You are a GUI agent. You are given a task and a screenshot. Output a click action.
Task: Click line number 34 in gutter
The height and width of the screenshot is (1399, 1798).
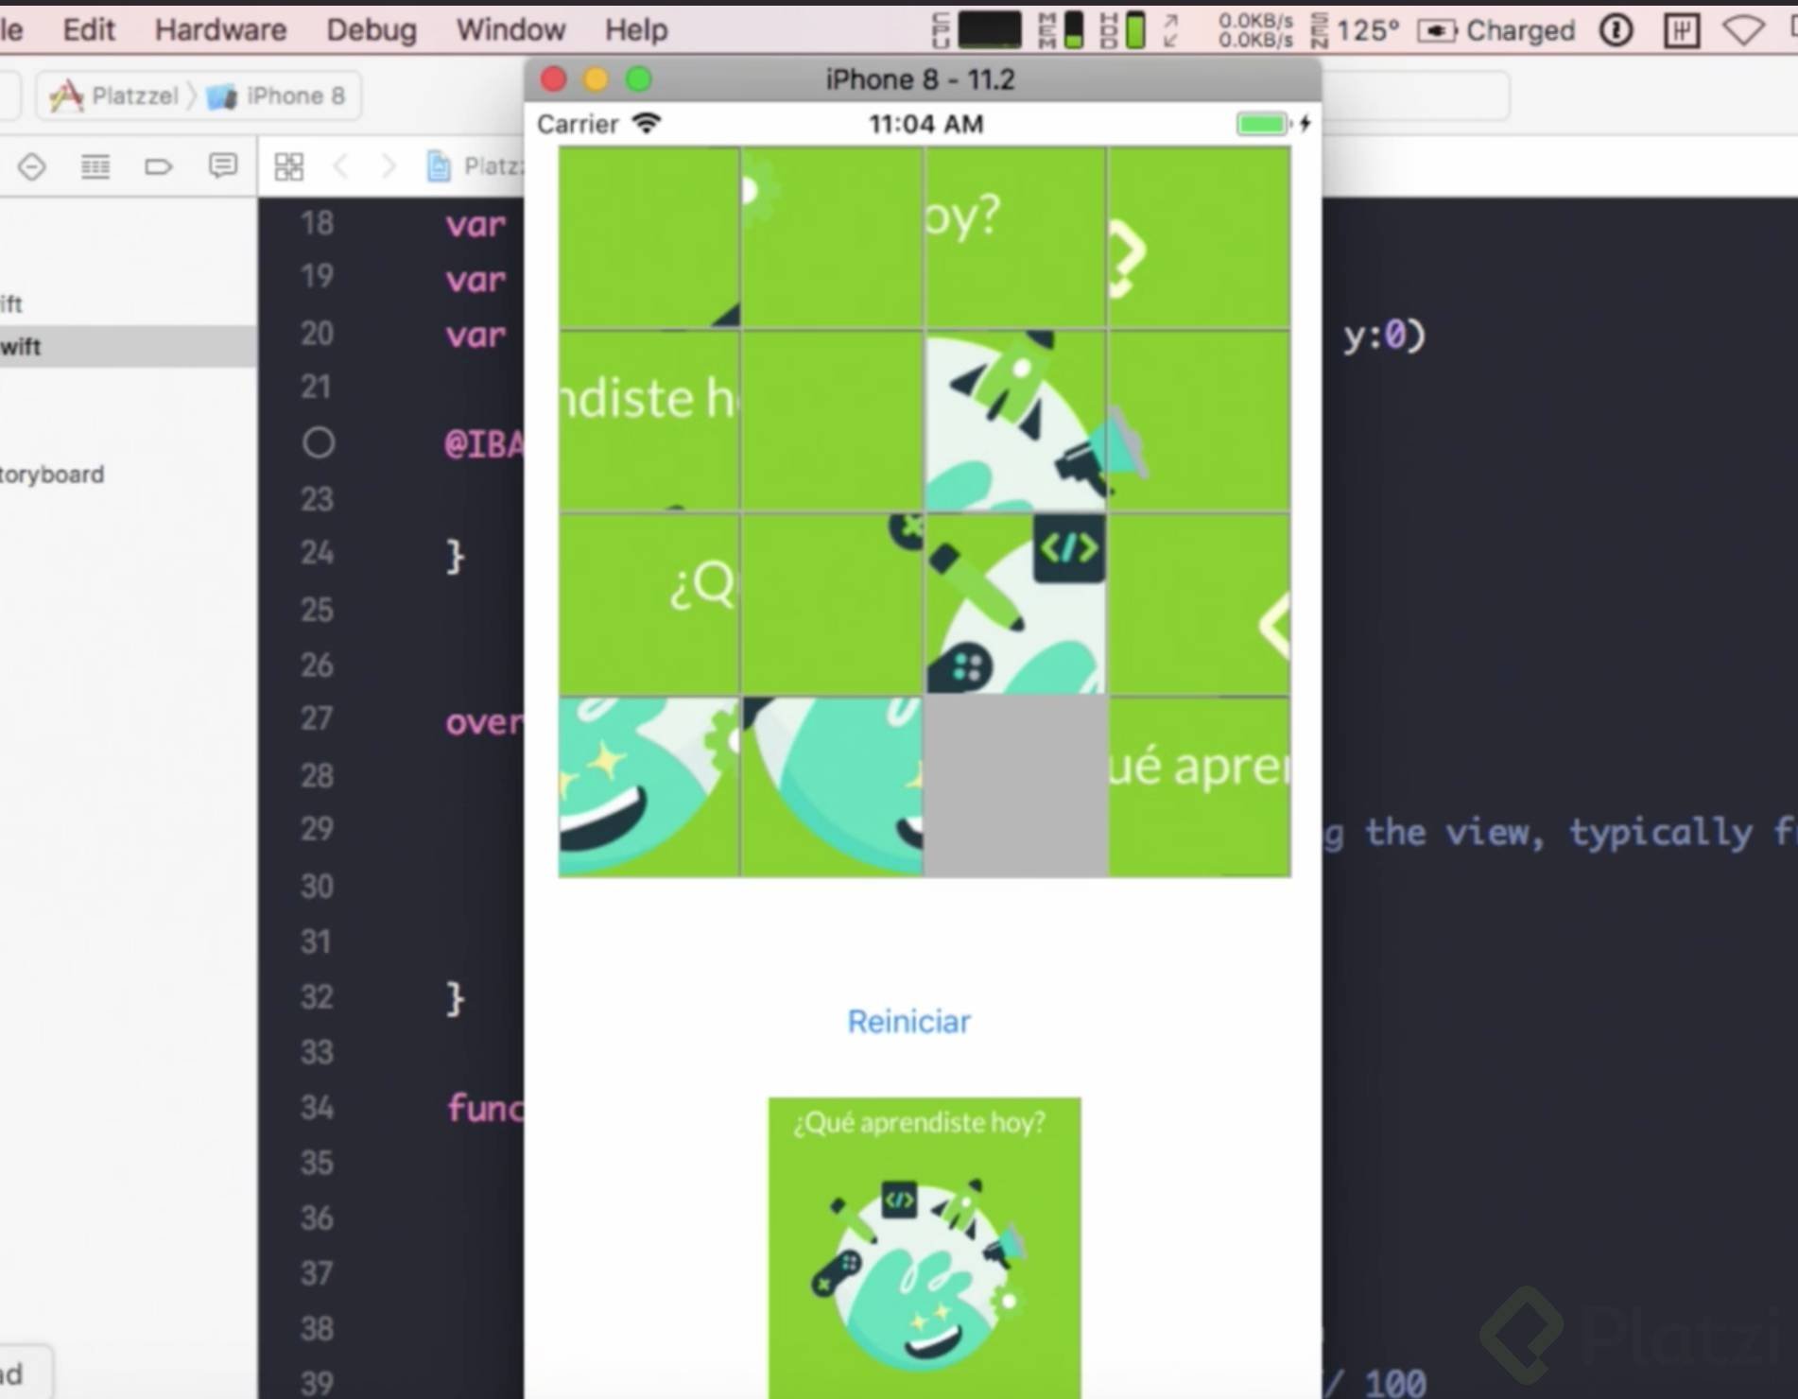pos(317,1107)
